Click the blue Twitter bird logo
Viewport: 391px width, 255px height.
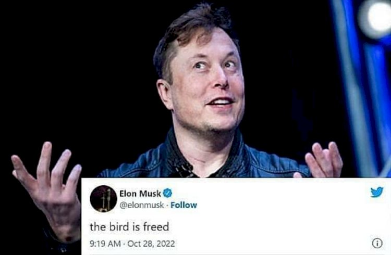tap(377, 192)
